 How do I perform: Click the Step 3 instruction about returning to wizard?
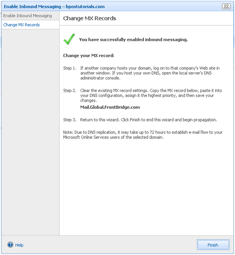tap(149, 120)
